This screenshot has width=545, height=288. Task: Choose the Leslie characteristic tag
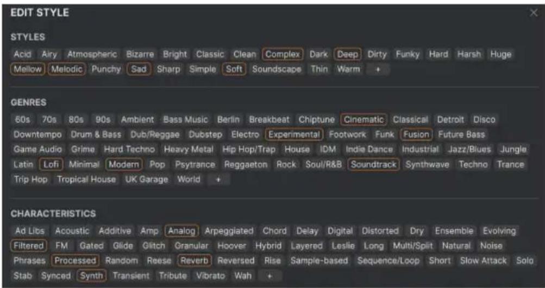click(x=343, y=246)
